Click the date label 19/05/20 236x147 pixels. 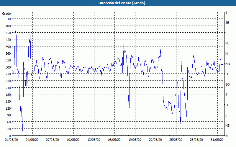pyautogui.click(x=135, y=140)
